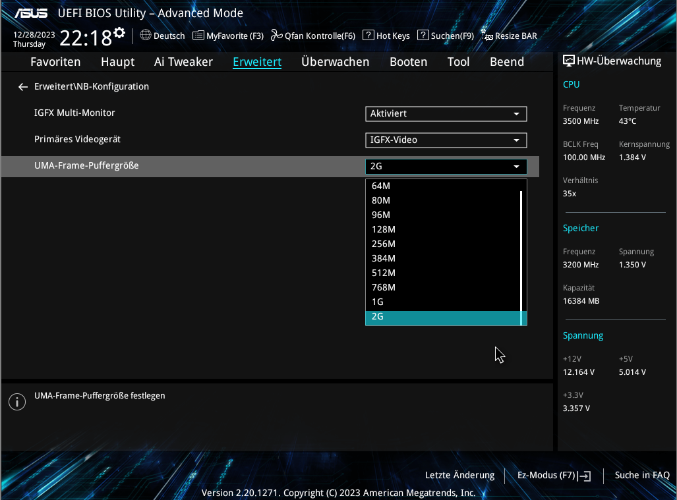
Task: Expand IGFX Multi-Monitor dropdown
Action: [446, 114]
